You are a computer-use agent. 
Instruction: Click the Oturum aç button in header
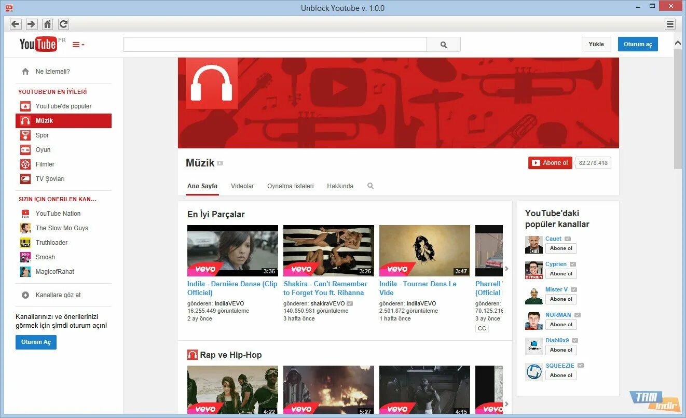point(638,44)
